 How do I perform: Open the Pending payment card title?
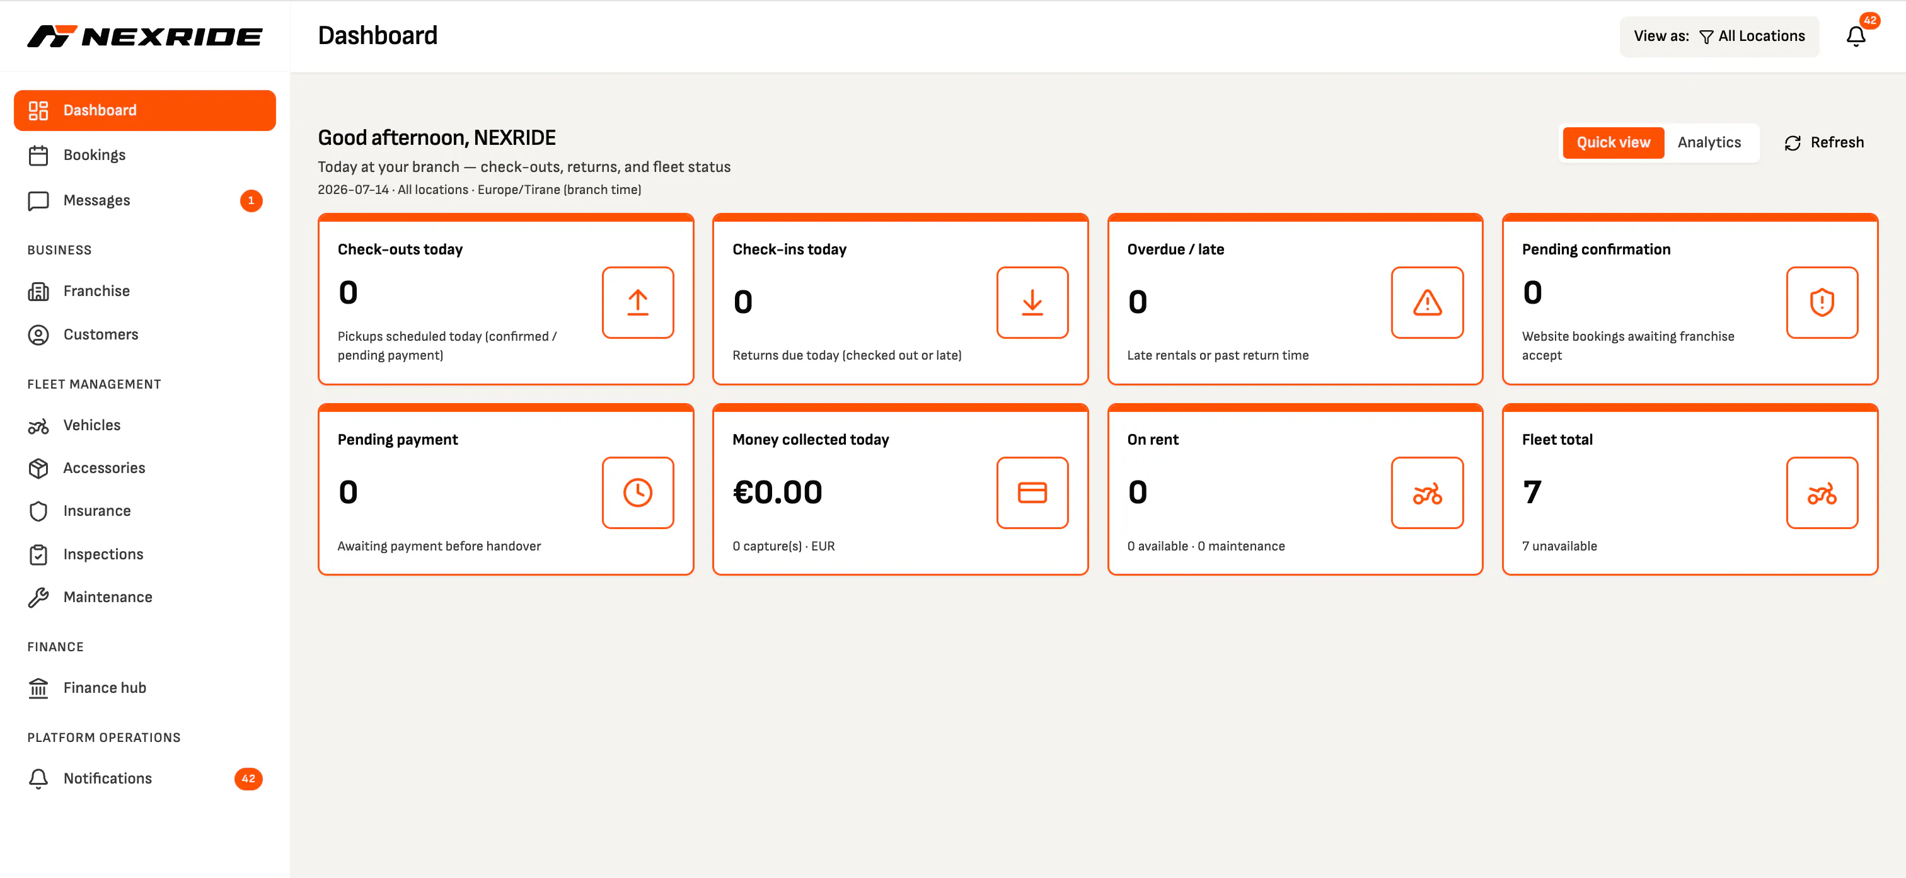pos(397,440)
